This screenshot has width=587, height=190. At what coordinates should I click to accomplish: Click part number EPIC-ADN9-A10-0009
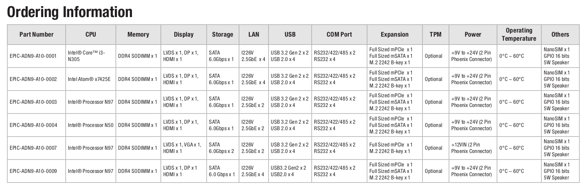coord(33,171)
